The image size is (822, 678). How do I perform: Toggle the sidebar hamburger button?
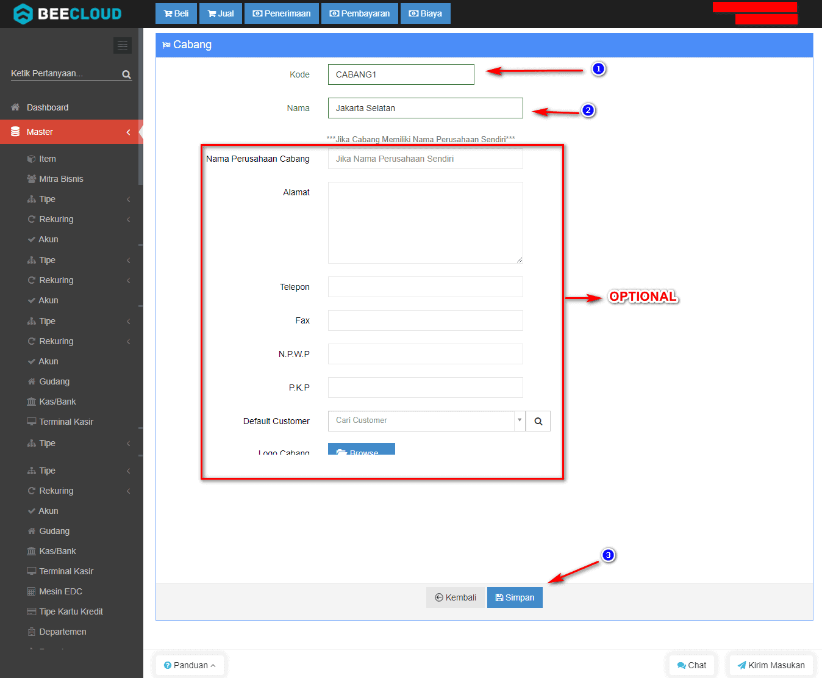pos(123,45)
